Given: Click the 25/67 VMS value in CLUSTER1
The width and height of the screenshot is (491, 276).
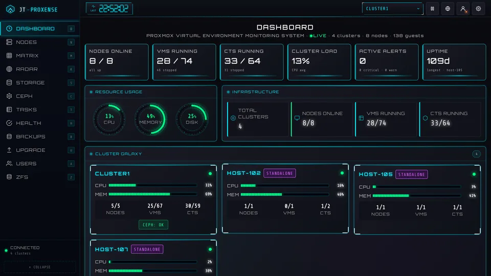Looking at the screenshot, I should (x=155, y=206).
